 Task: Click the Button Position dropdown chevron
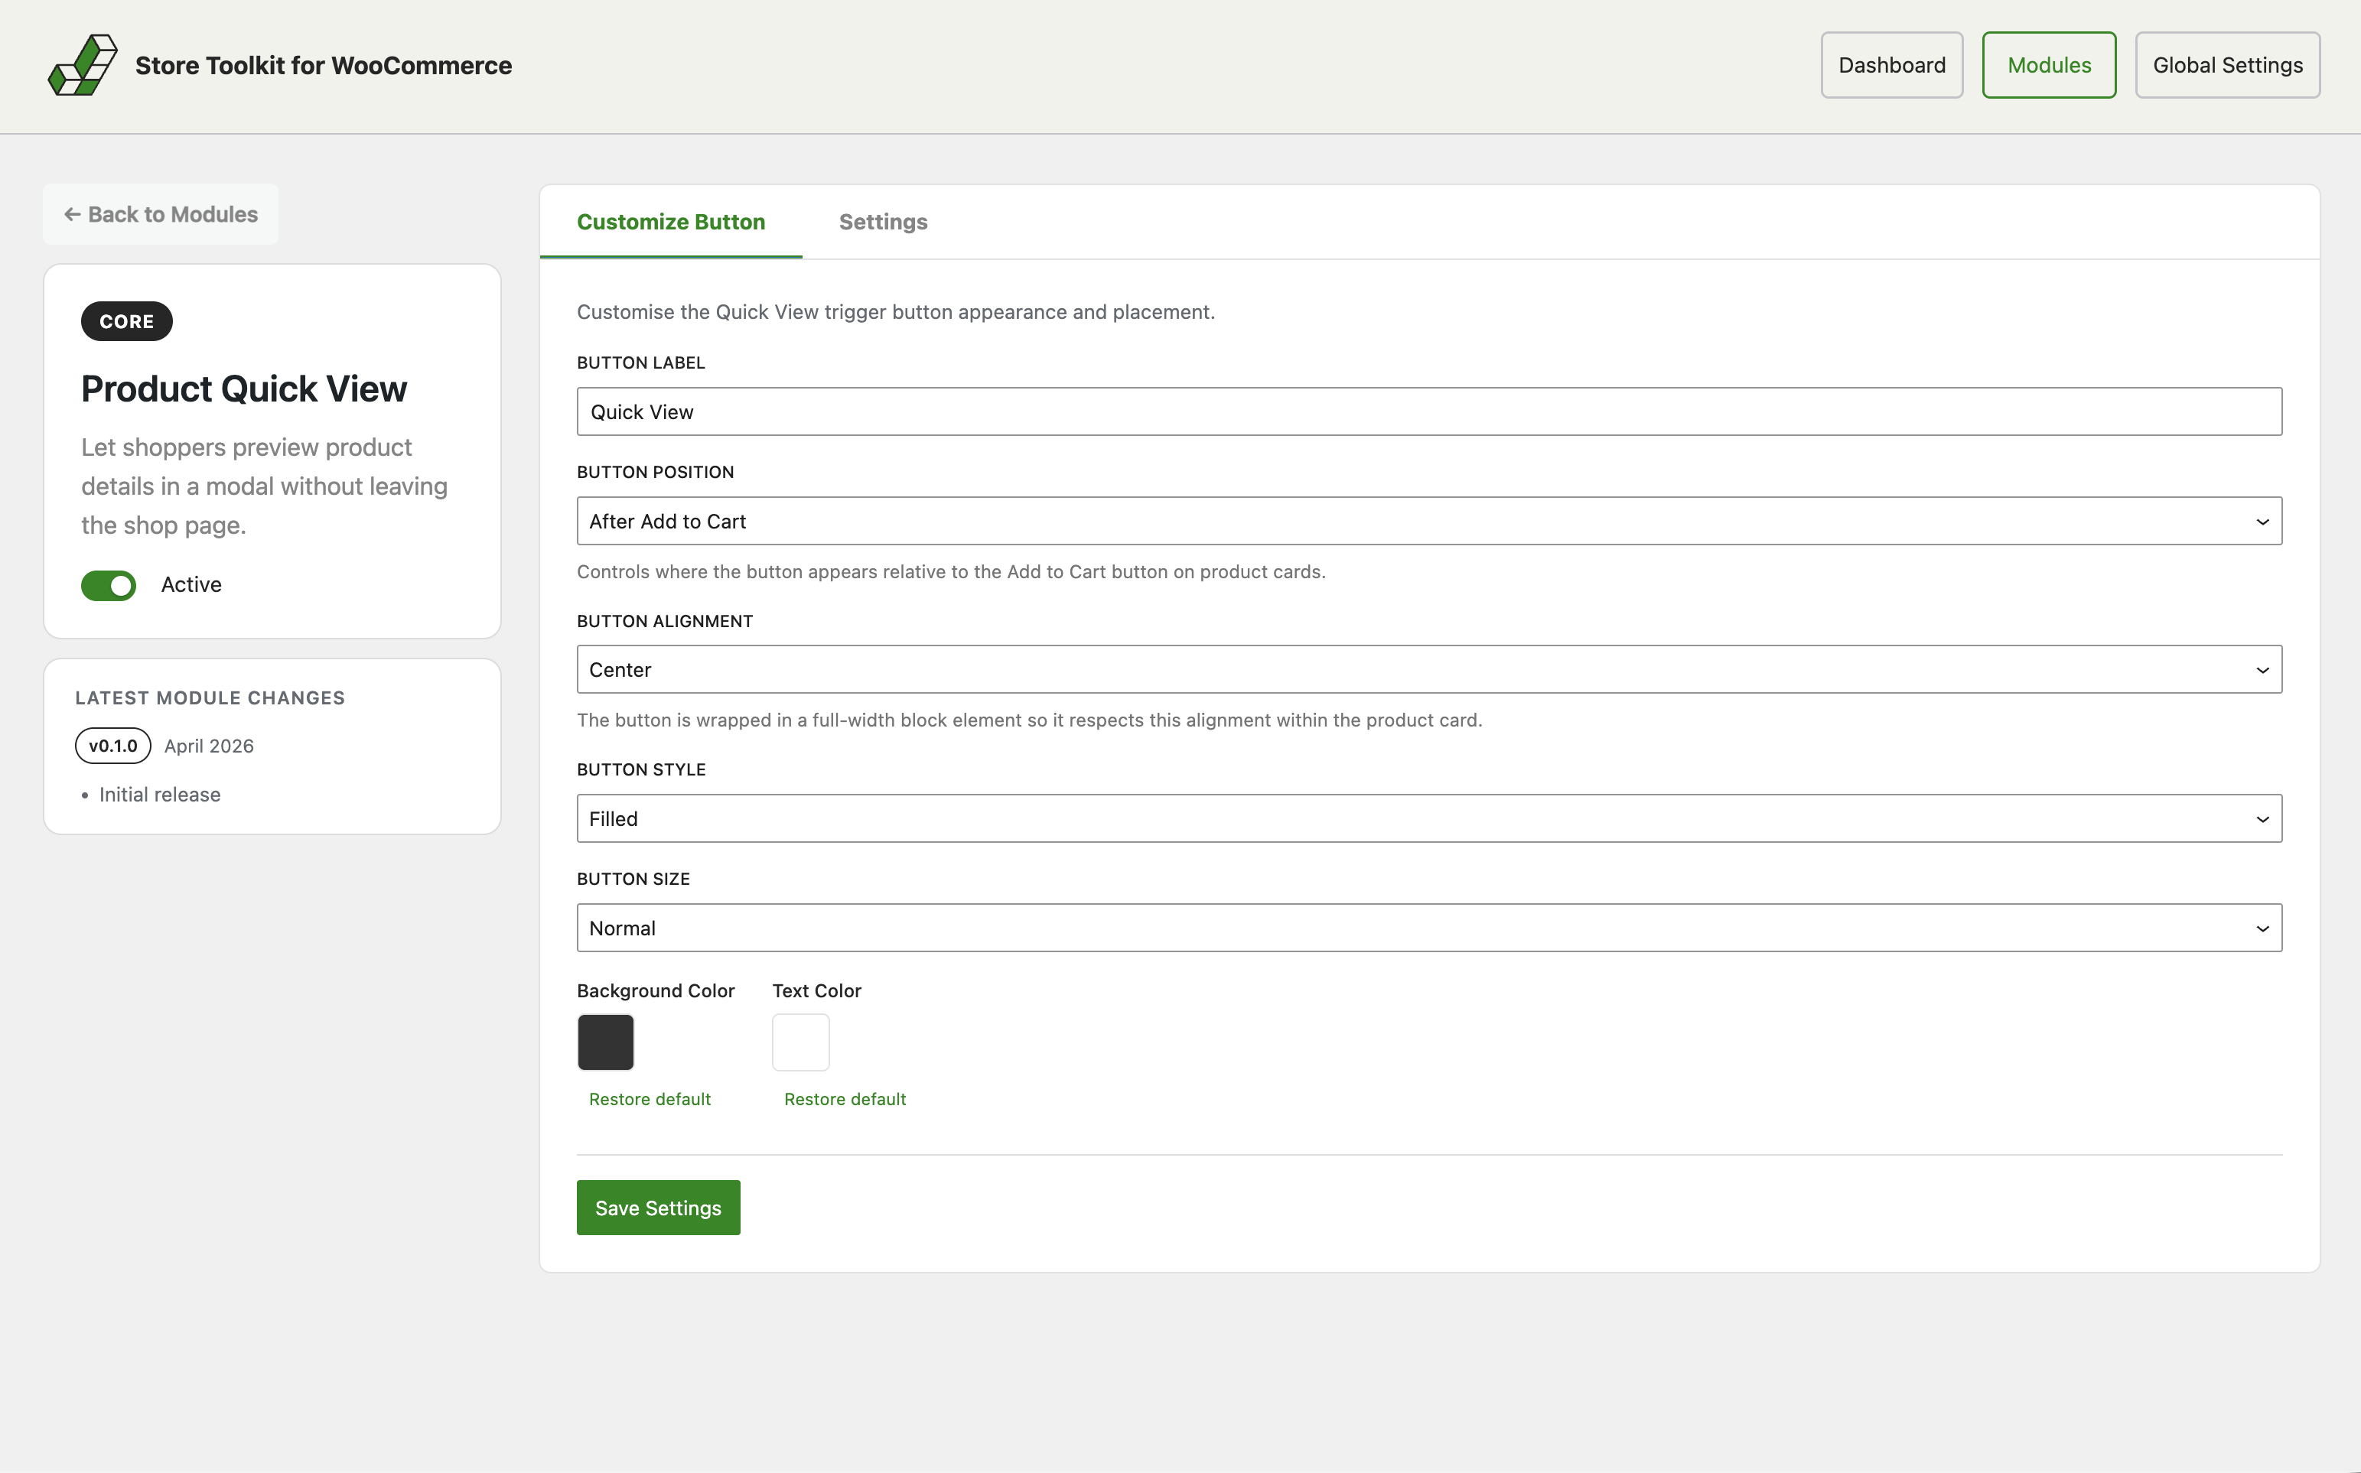2262,521
